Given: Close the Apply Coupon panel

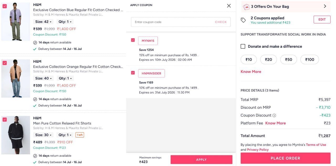Looking at the screenshot, I should [x=229, y=6].
